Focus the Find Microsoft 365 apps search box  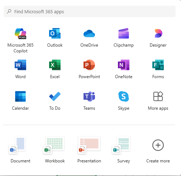tap(90, 11)
